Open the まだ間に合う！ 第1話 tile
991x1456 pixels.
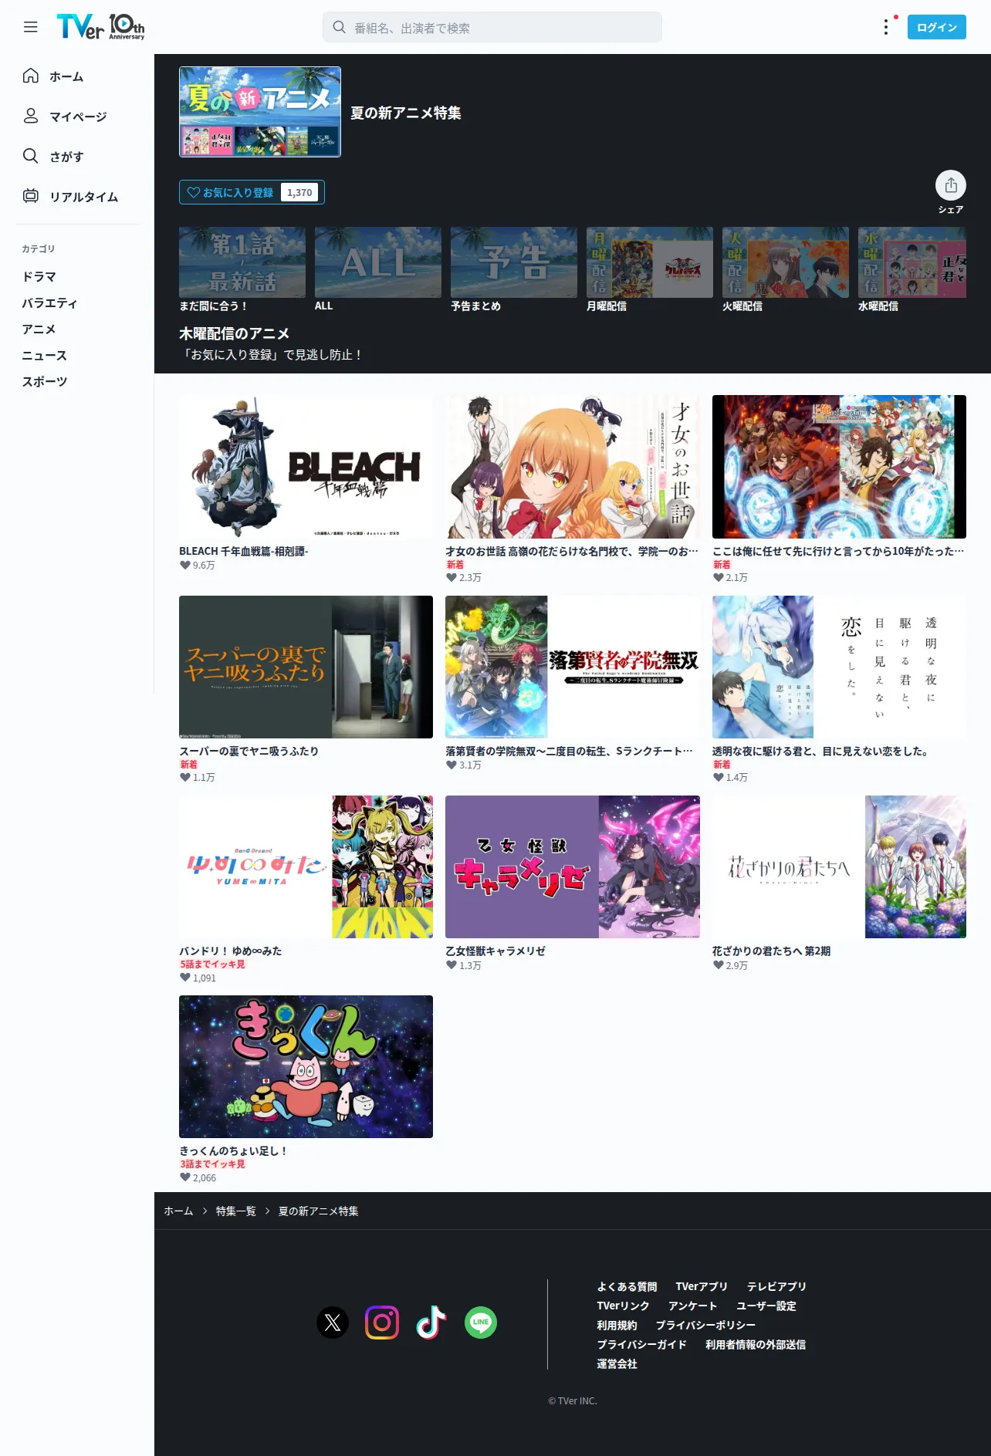(242, 262)
